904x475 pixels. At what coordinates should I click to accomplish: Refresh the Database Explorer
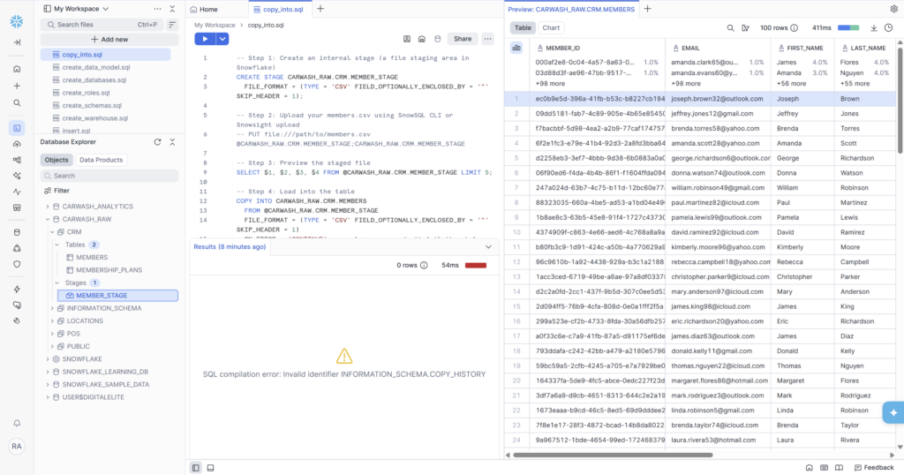click(158, 141)
